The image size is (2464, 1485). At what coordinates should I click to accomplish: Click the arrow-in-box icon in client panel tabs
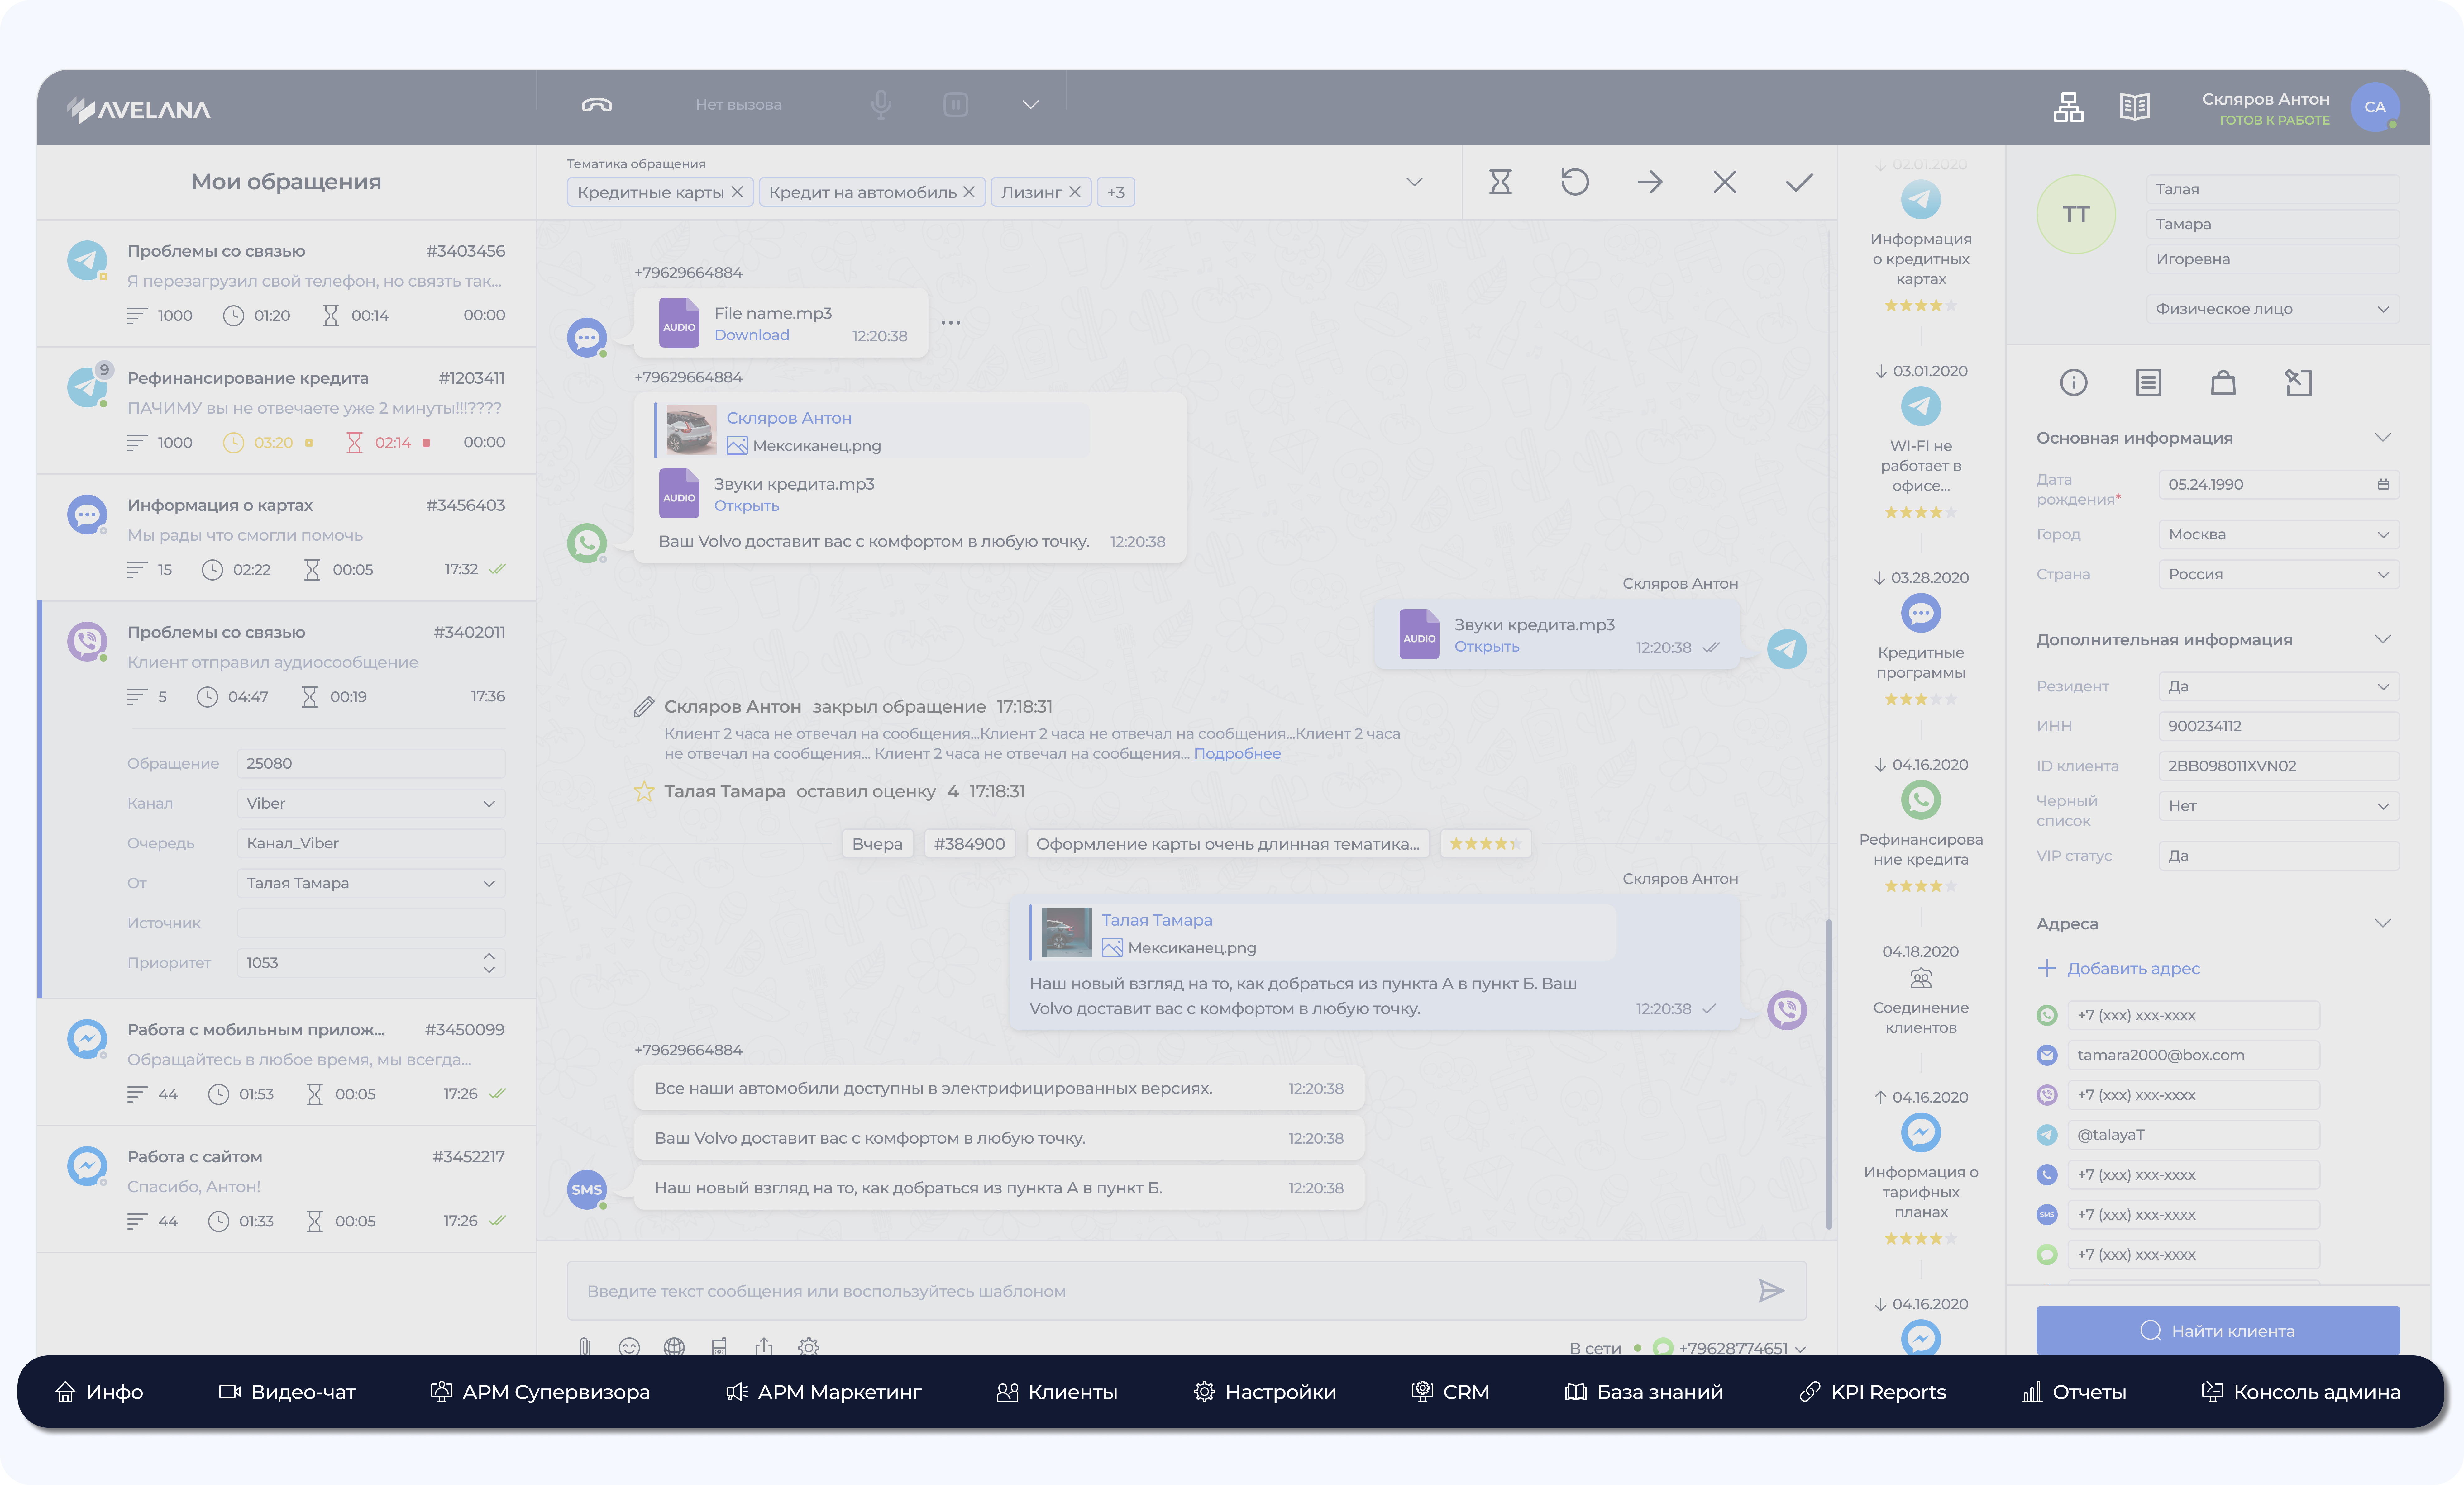(x=2298, y=383)
